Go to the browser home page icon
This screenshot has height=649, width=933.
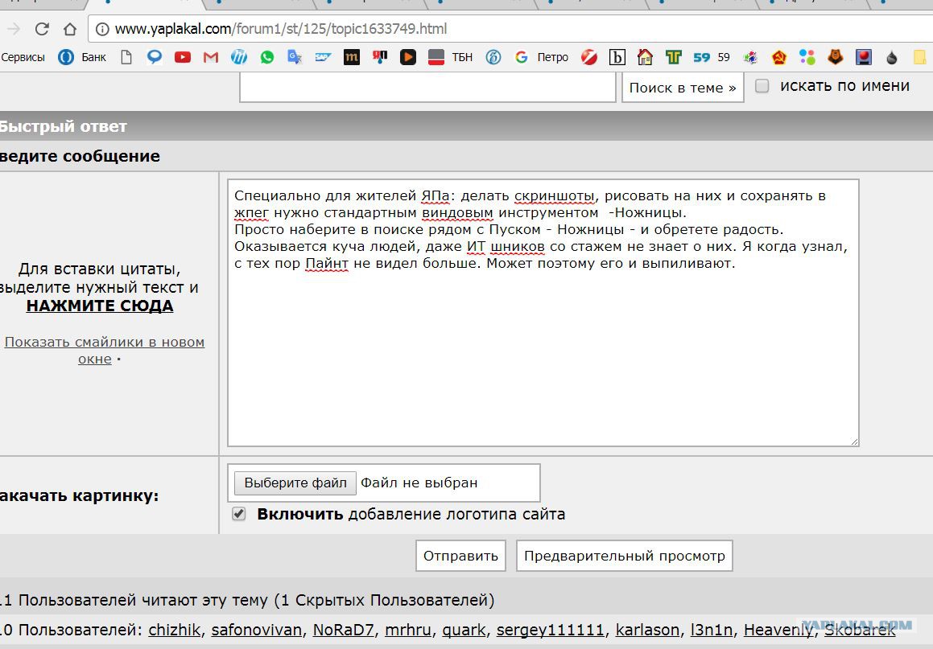click(70, 28)
